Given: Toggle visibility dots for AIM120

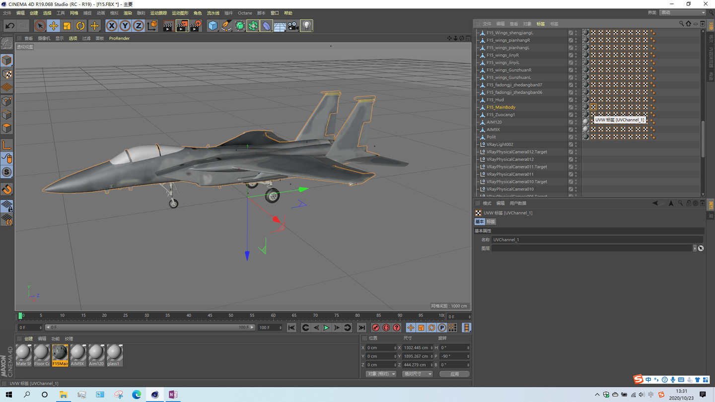Looking at the screenshot, I should coord(576,122).
